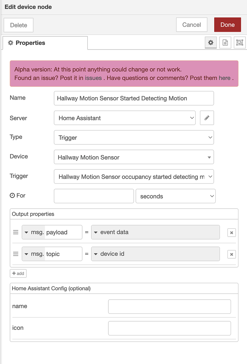The image size is (247, 364).
Task: Remove the msg.payload output property
Action: [231, 232]
